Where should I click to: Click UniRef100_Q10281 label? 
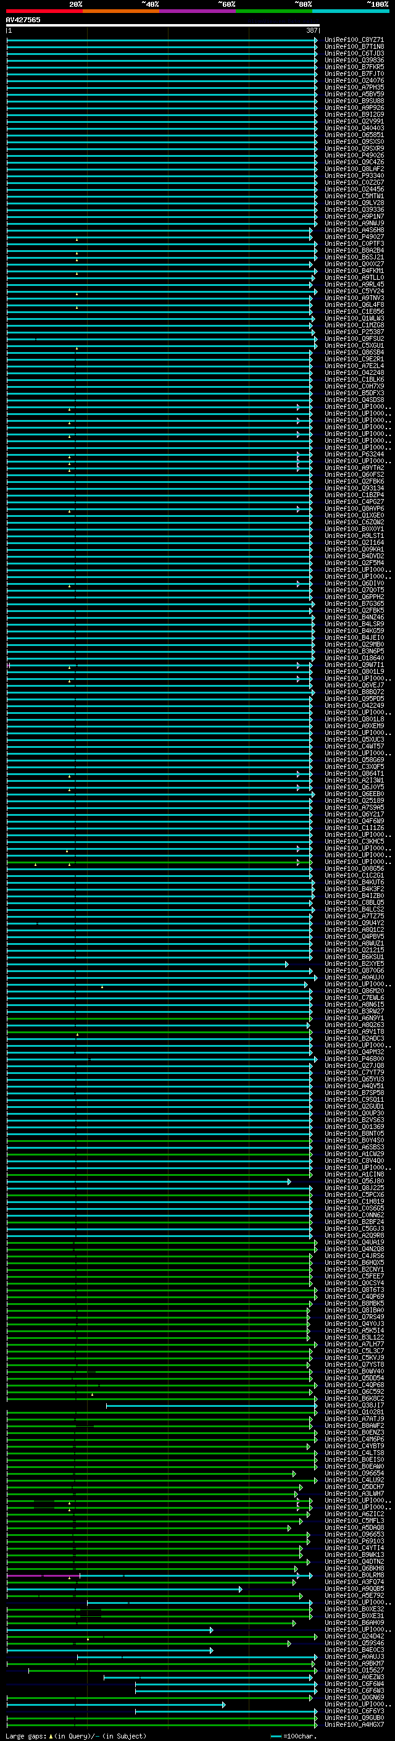tap(354, 1412)
